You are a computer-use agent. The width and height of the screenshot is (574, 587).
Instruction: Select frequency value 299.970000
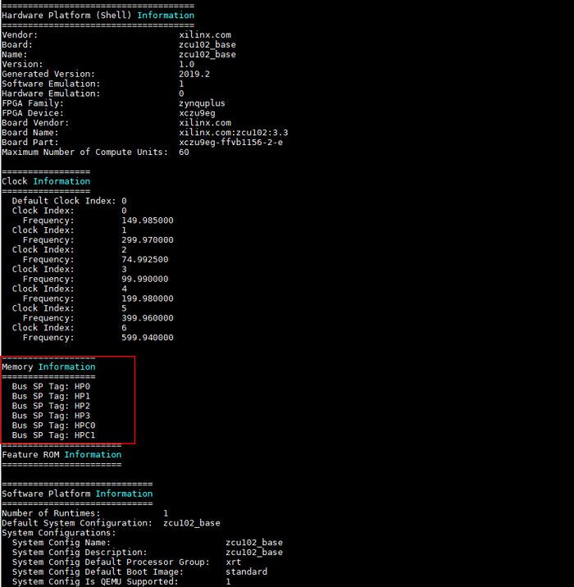(x=148, y=240)
